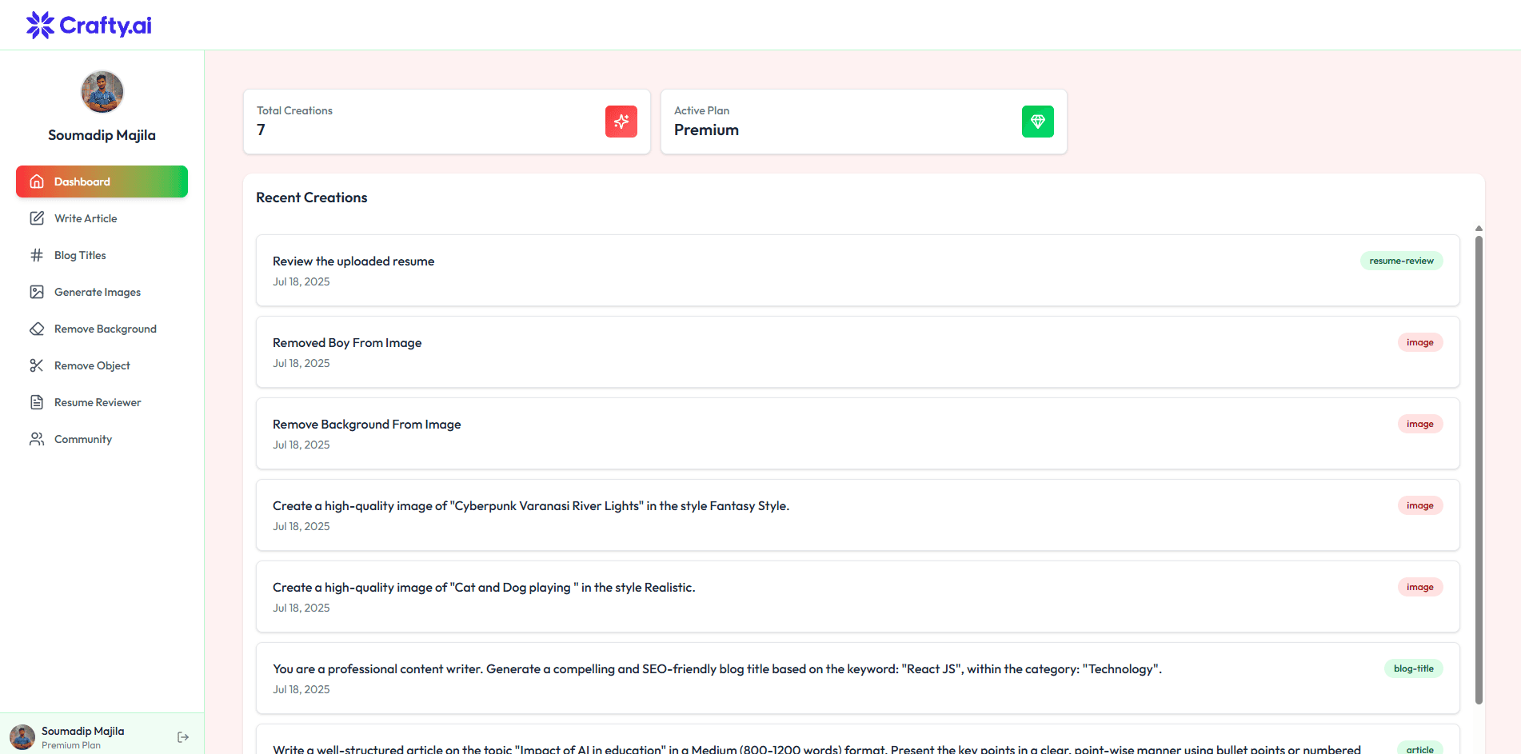Click the logout icon beside Soumadip Majila
The image size is (1521, 754).
(x=183, y=737)
